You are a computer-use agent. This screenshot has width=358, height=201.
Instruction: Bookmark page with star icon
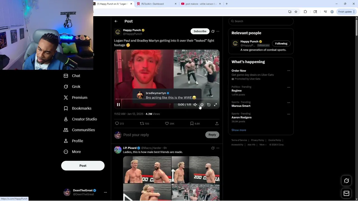click(x=296, y=12)
